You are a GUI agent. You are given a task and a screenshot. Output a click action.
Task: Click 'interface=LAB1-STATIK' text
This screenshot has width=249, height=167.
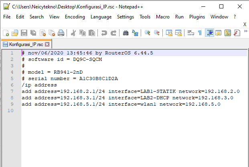[142, 91]
